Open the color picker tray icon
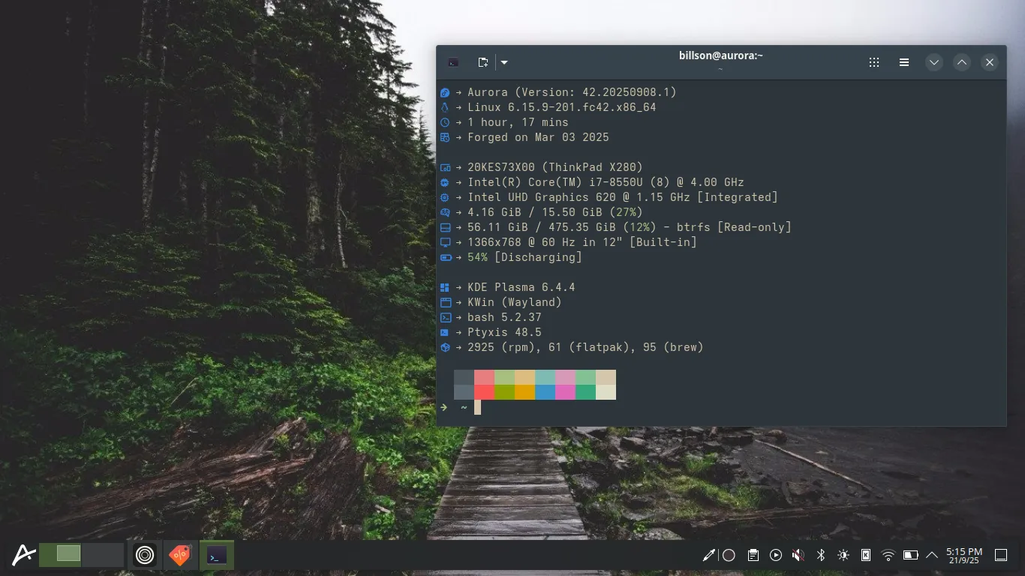Image resolution: width=1025 pixels, height=576 pixels. tap(708, 555)
